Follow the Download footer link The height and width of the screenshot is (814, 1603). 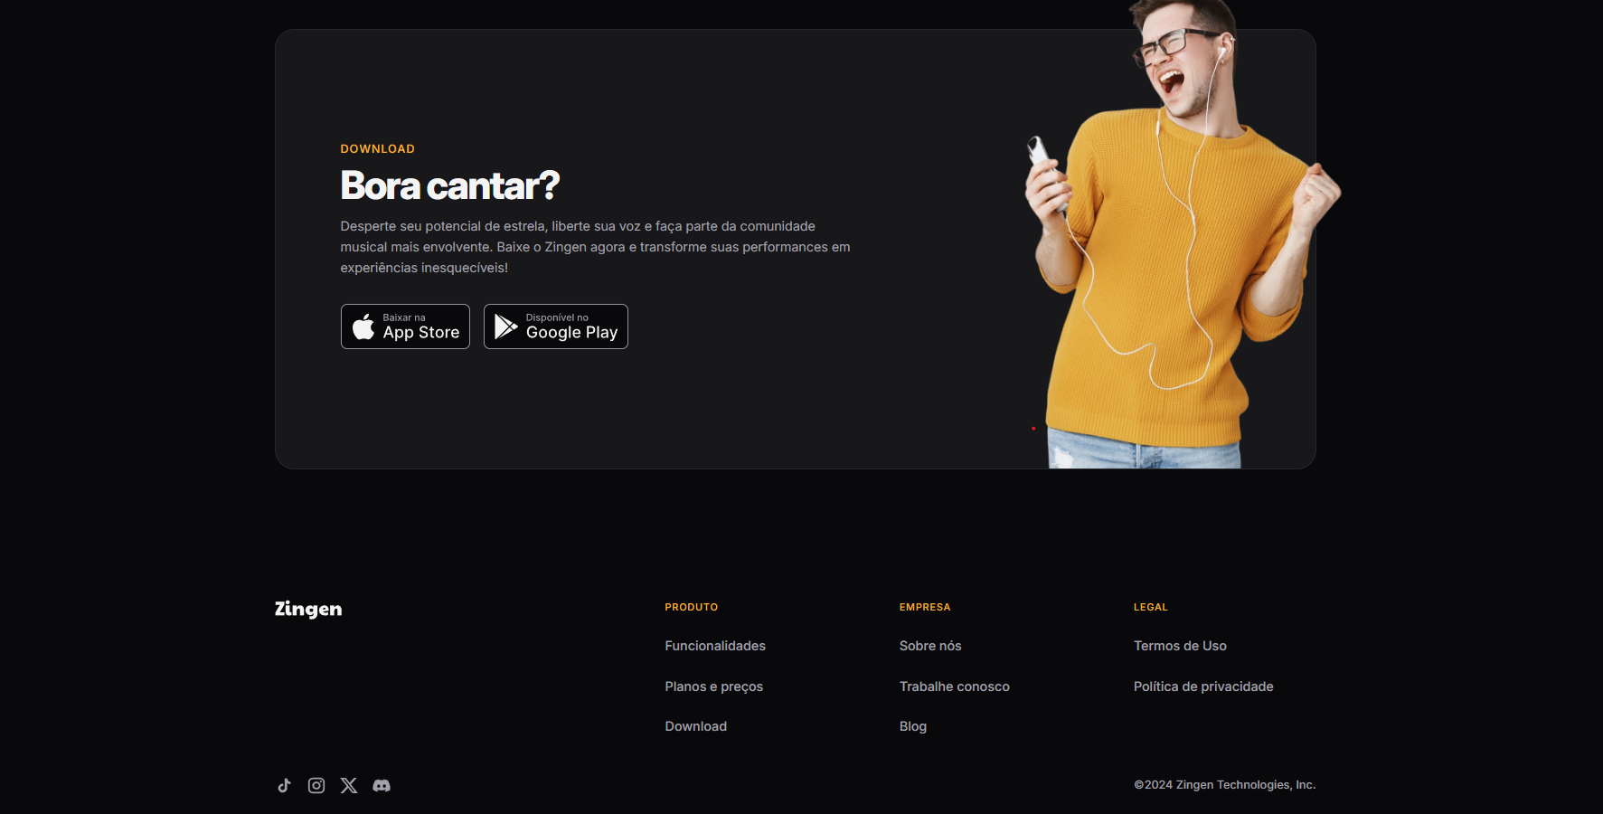tap(696, 726)
